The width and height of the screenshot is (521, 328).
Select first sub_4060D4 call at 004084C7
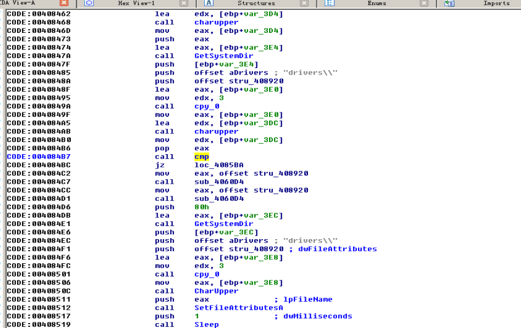(x=219, y=182)
